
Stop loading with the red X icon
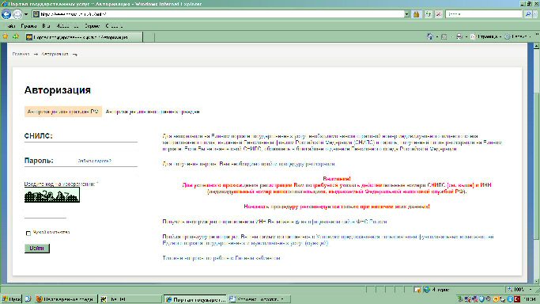click(439, 14)
